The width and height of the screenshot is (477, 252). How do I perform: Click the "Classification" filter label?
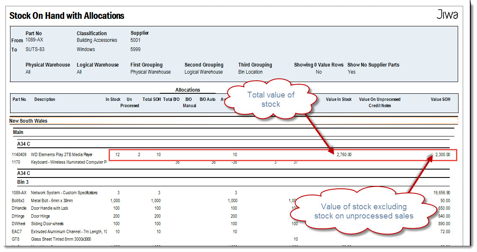[91, 33]
